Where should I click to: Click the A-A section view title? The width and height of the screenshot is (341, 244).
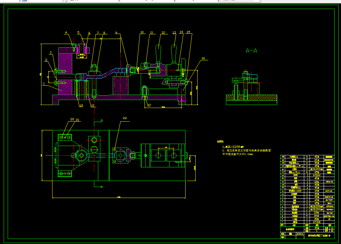click(251, 51)
